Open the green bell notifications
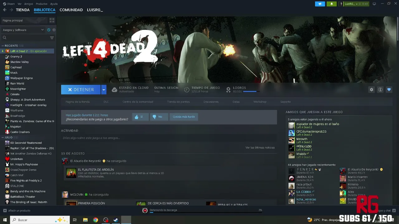The image size is (399, 224). click(x=331, y=4)
